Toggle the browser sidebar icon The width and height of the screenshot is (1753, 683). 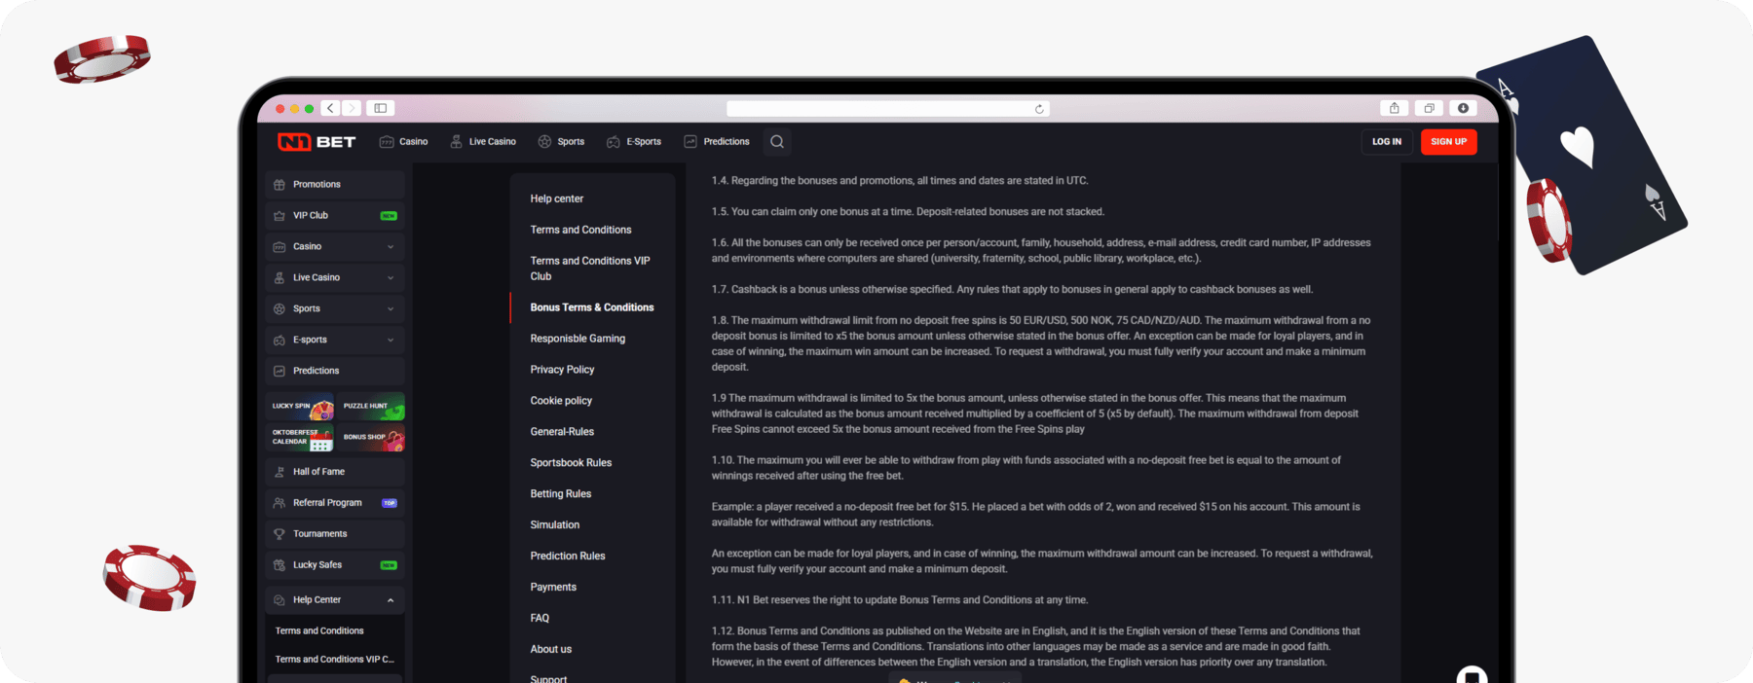tap(381, 108)
